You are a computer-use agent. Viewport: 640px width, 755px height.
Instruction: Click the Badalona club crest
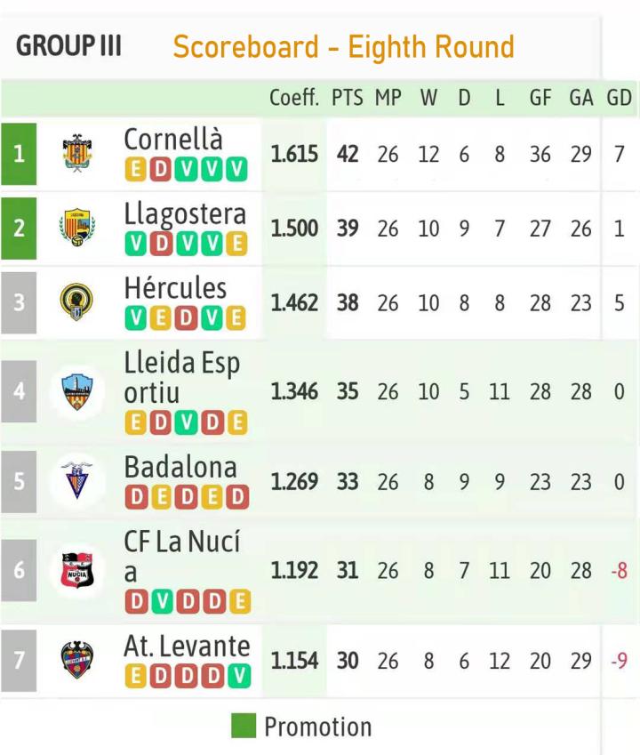[x=77, y=481]
